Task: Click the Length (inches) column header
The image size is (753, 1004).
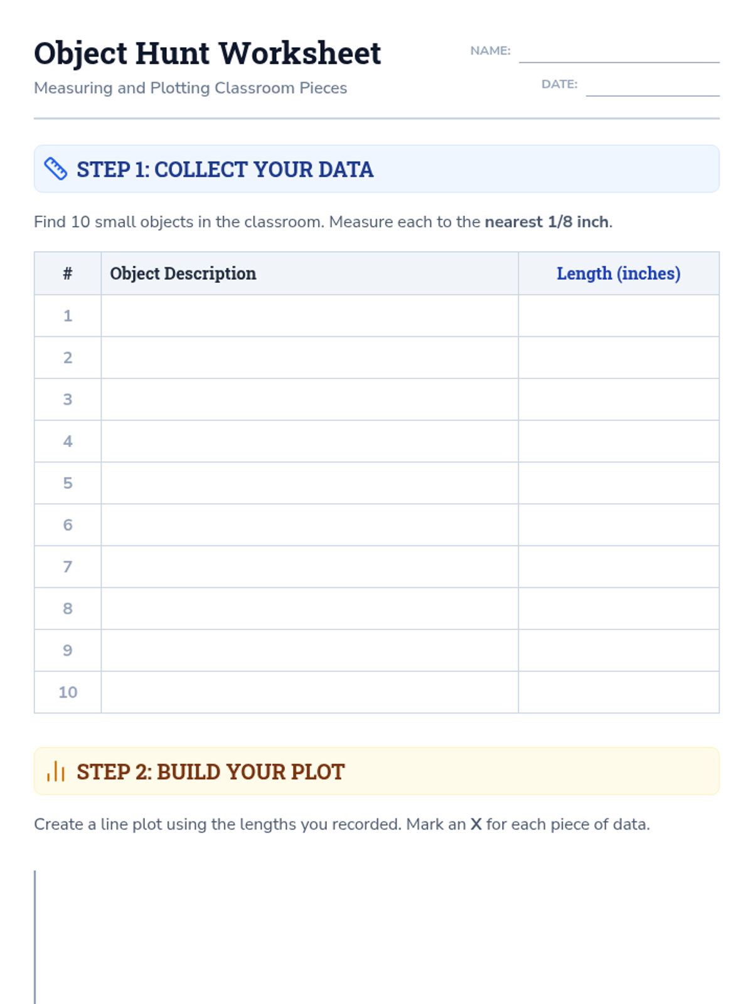Action: (619, 274)
